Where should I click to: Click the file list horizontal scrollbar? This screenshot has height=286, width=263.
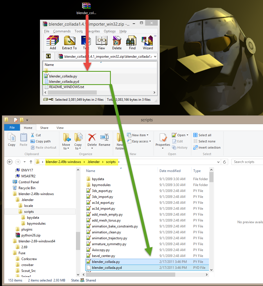click(131, 274)
